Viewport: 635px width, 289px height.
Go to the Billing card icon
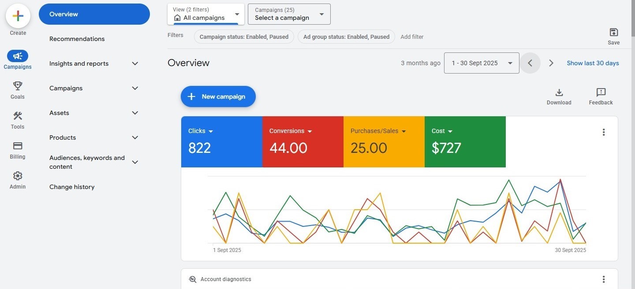click(x=18, y=146)
